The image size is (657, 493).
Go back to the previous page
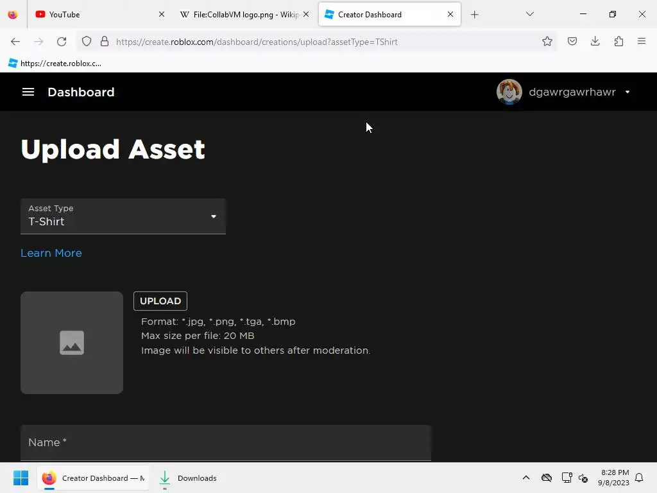pyautogui.click(x=15, y=42)
